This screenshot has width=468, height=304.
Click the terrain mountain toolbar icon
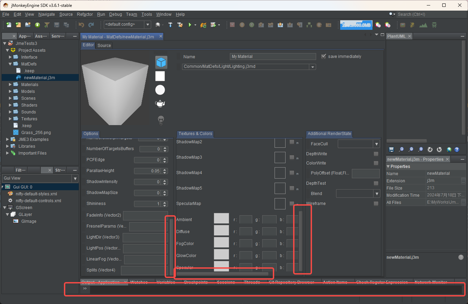[x=423, y=25]
